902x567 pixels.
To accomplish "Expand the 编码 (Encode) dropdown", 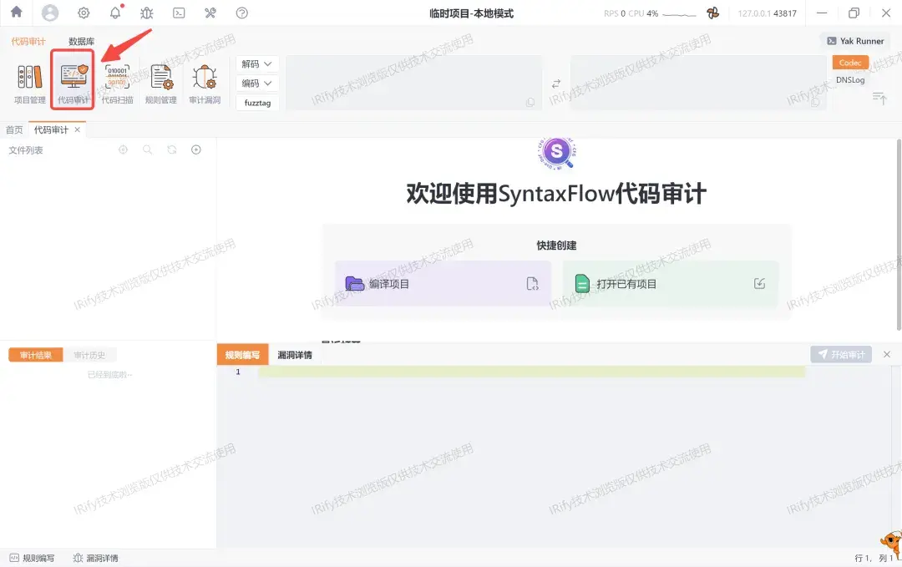I will [256, 83].
